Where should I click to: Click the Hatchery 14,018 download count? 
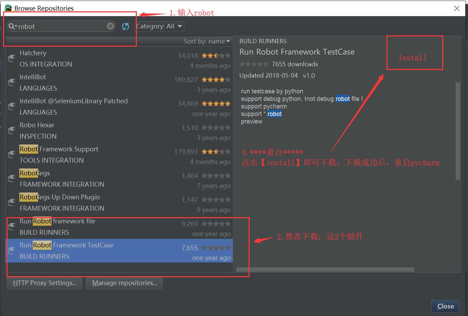click(x=188, y=56)
